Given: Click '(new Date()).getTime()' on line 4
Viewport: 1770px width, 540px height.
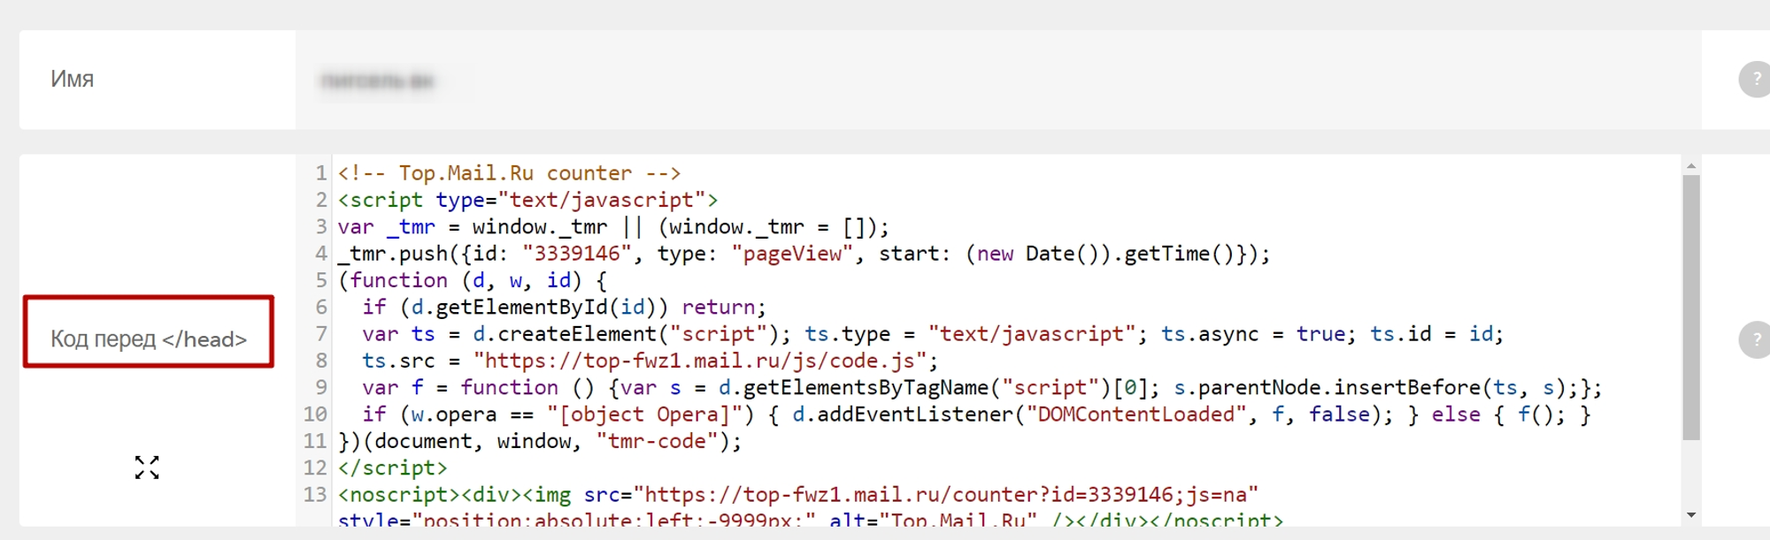Looking at the screenshot, I should tap(1099, 255).
